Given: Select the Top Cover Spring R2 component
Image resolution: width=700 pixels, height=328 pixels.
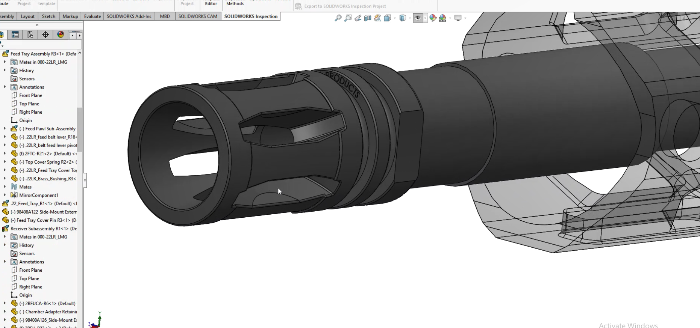Looking at the screenshot, I should click(47, 162).
